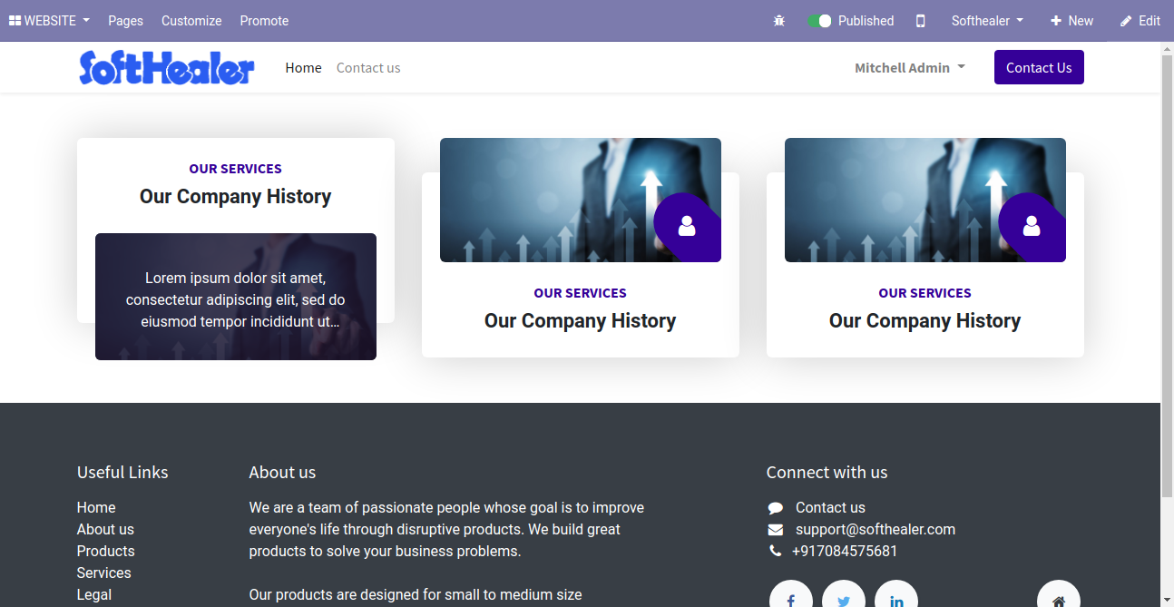Click Our Company History heading in right card
The height and width of the screenshot is (607, 1174).
[x=925, y=321]
